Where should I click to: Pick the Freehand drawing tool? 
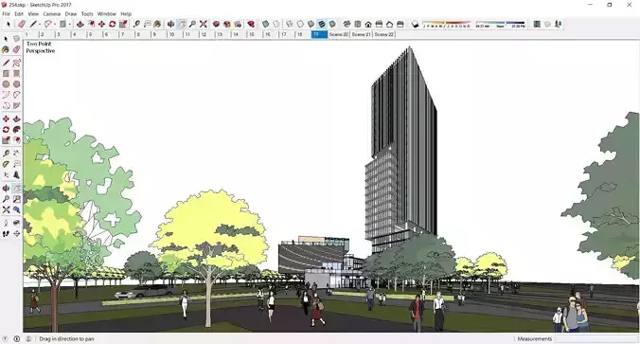tap(16, 63)
